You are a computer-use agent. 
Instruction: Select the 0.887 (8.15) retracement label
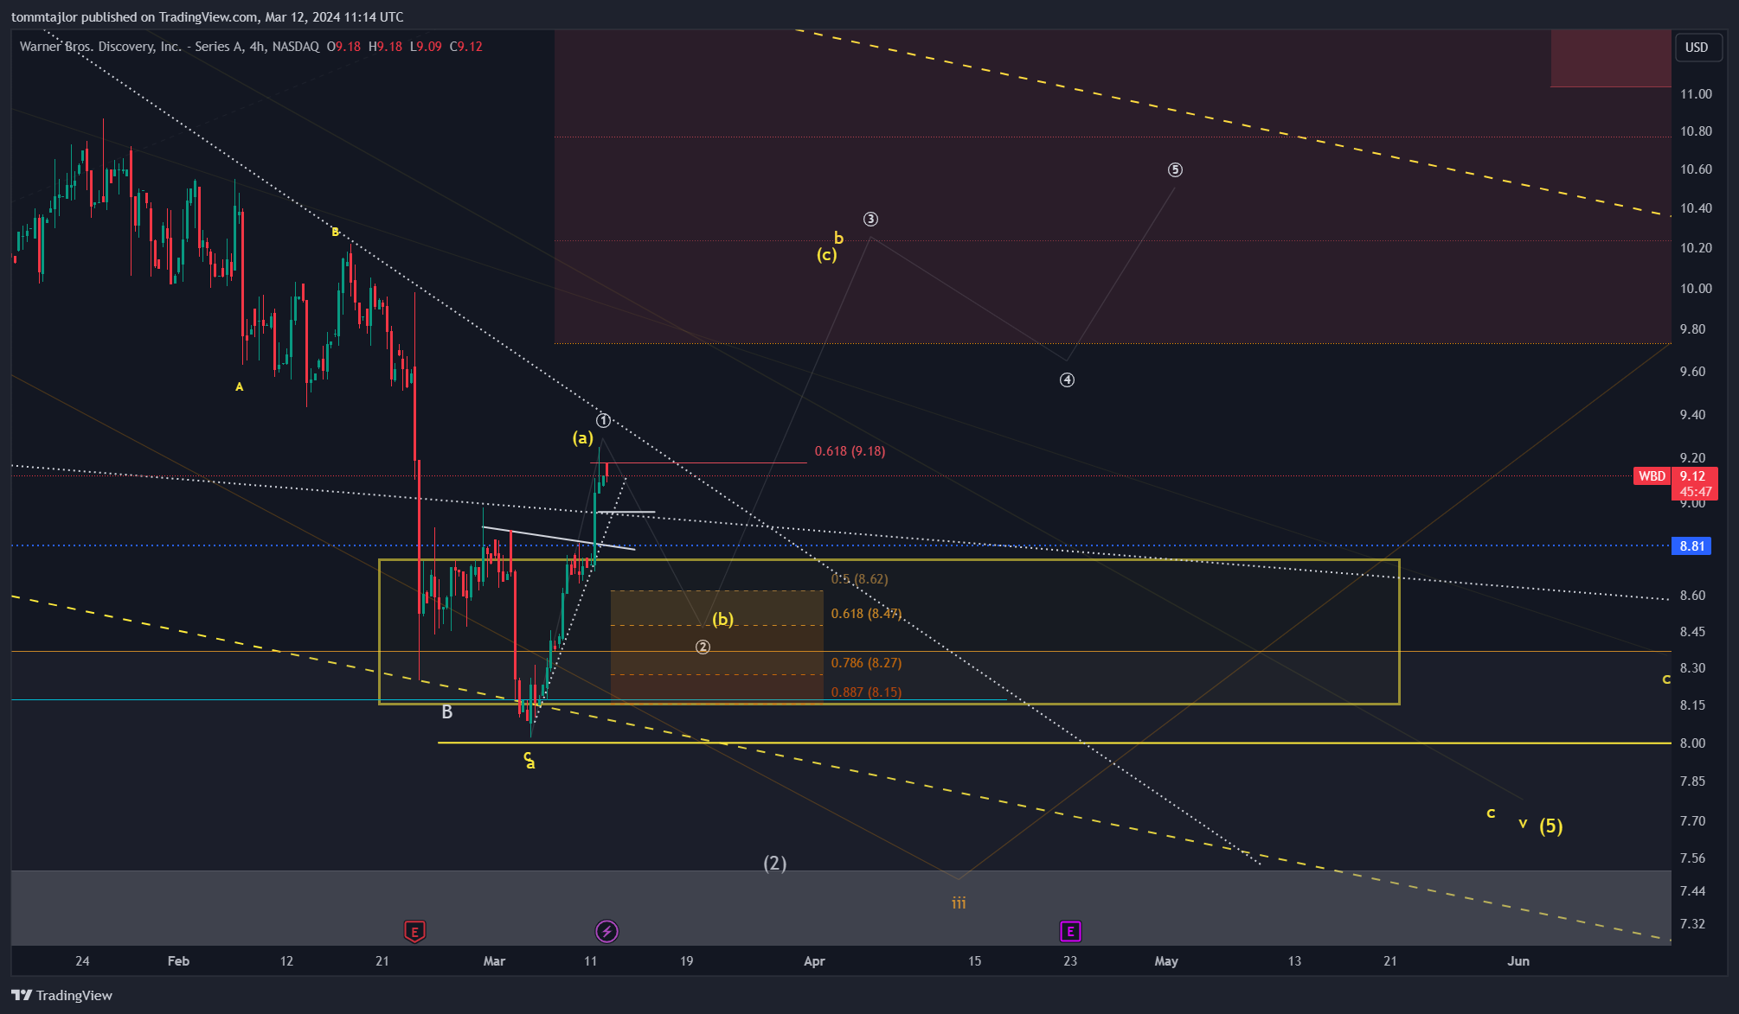(866, 692)
